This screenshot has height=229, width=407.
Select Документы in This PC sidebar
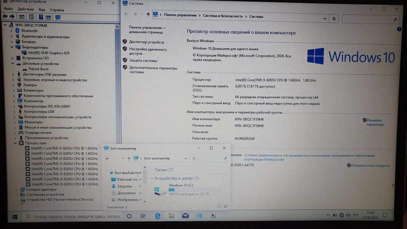pos(127,193)
